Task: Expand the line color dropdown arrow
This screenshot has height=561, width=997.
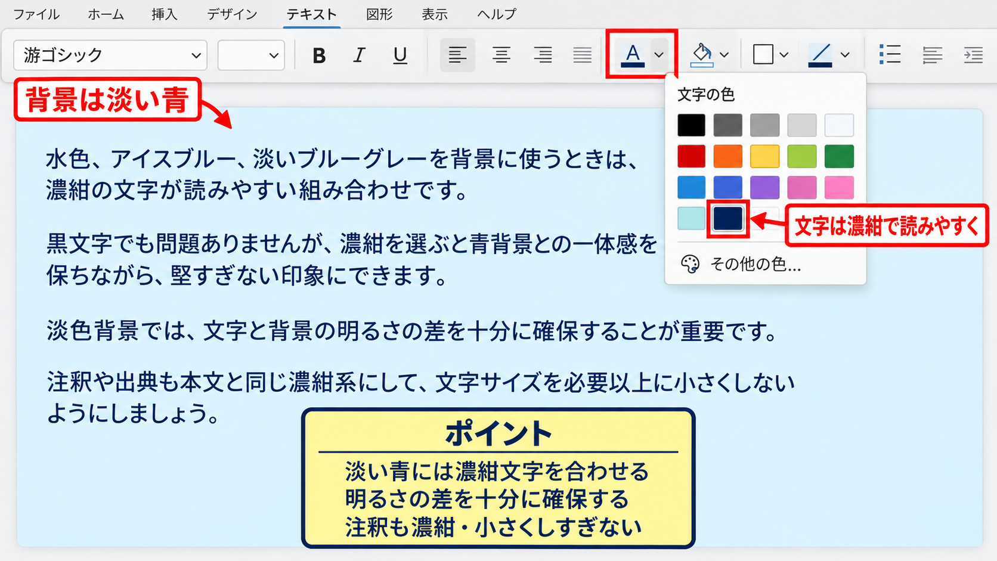Action: [844, 55]
